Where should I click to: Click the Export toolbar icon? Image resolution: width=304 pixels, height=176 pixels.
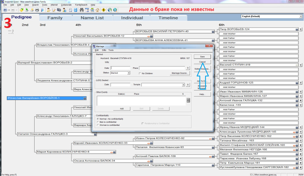pos(32,10)
